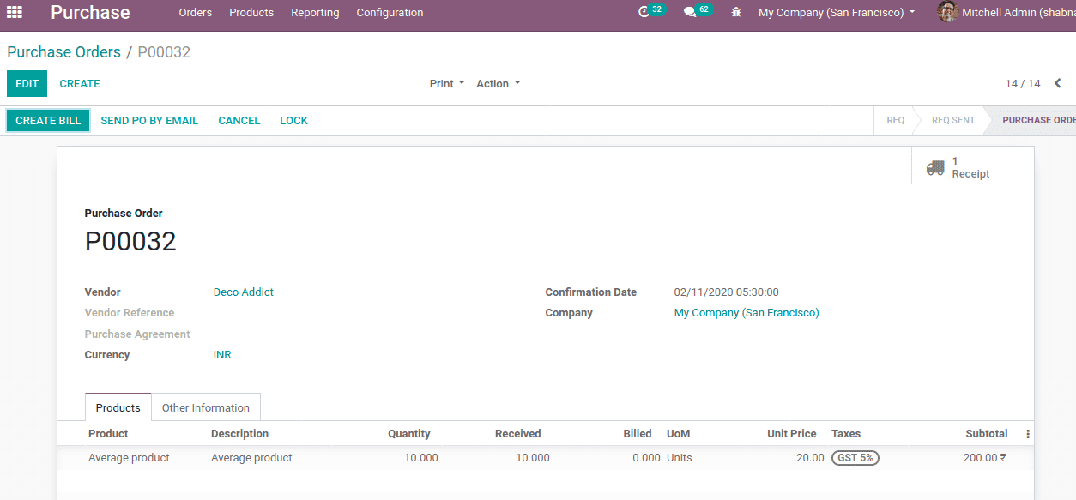Screen dimensions: 1076x500
Task: Select the RFQ SENT status stage
Action: coord(953,120)
